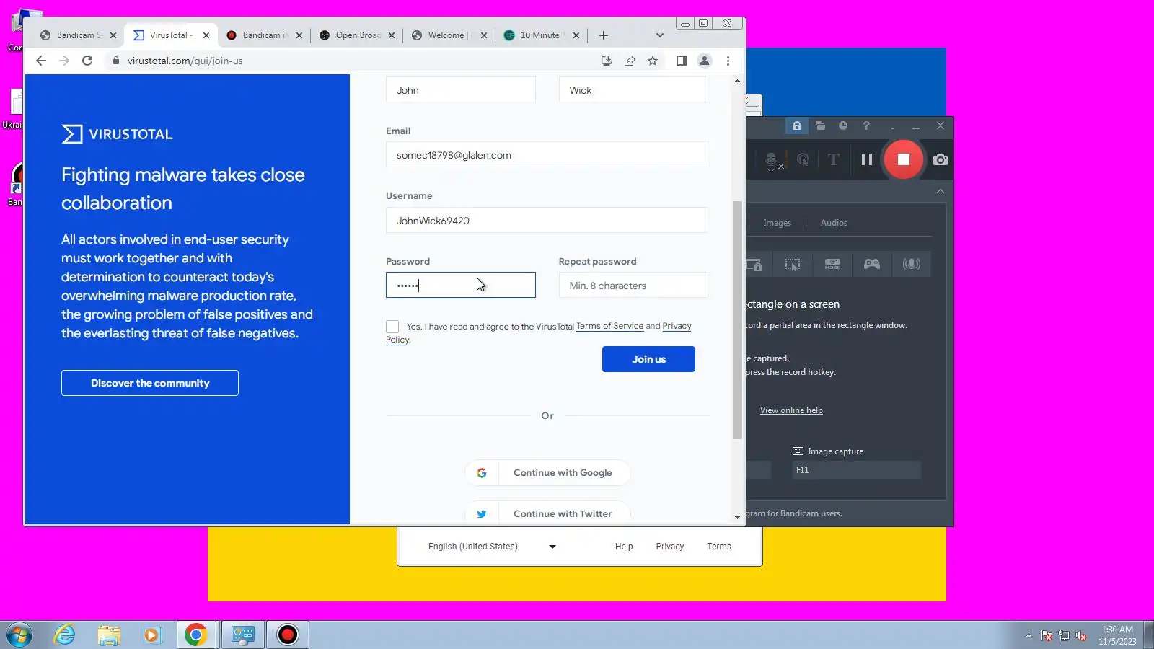
Task: Click the Username input field
Action: [547, 221]
